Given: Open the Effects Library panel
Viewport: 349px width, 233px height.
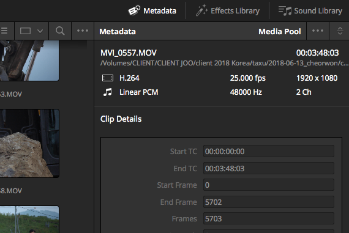Looking at the screenshot, I should coord(228,10).
